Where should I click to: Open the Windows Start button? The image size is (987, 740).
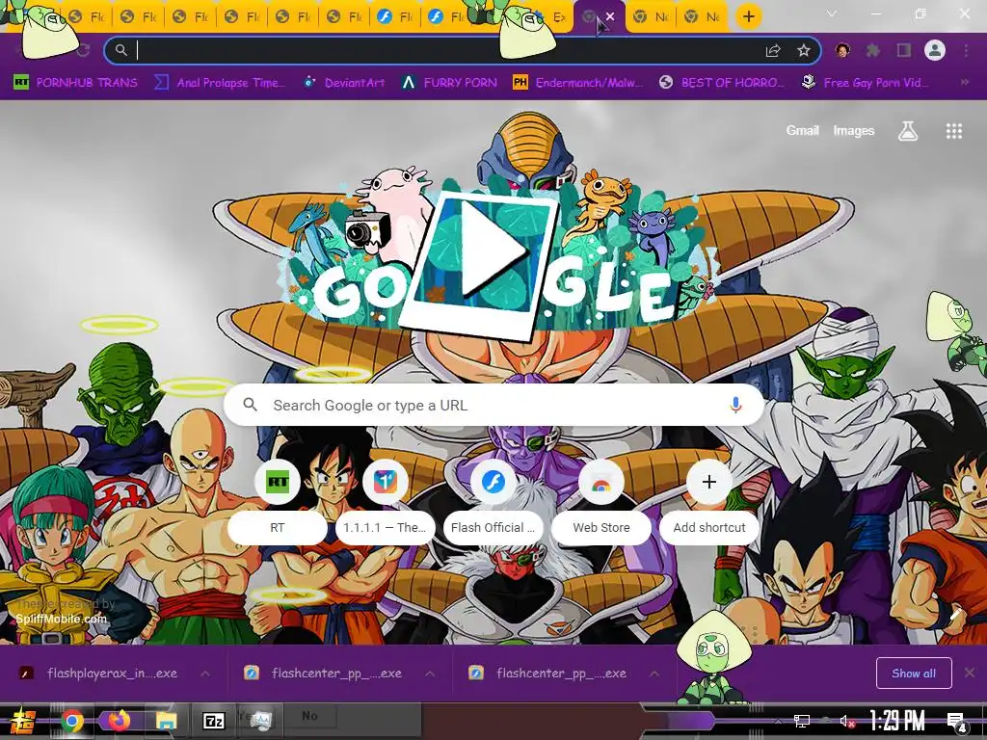point(22,721)
